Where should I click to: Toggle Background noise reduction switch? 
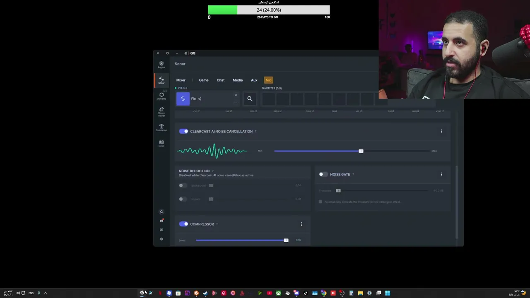click(x=183, y=185)
